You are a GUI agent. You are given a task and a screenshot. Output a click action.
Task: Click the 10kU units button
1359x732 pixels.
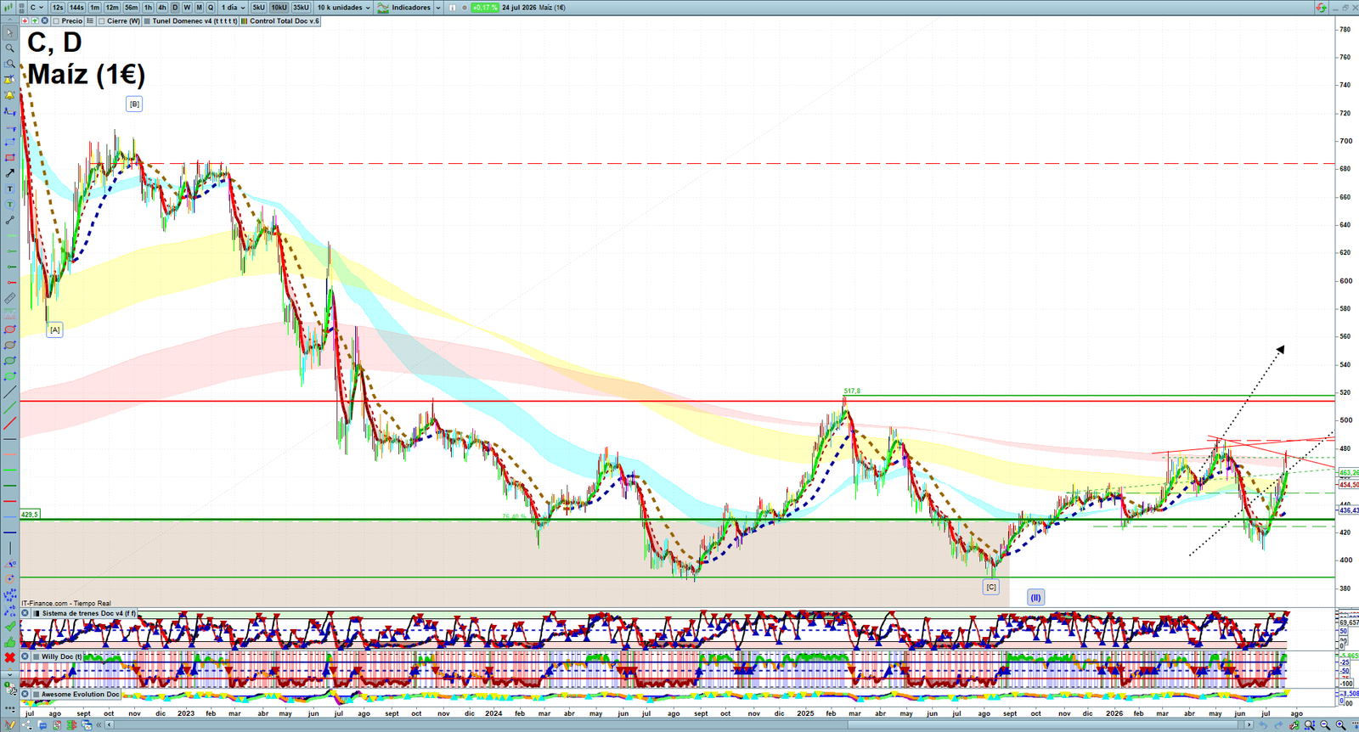(x=279, y=8)
